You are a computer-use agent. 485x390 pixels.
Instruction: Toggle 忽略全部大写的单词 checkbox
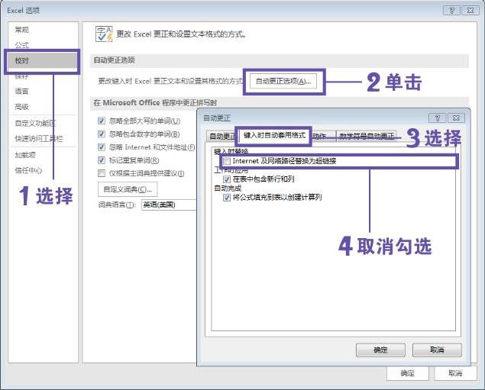pos(101,121)
